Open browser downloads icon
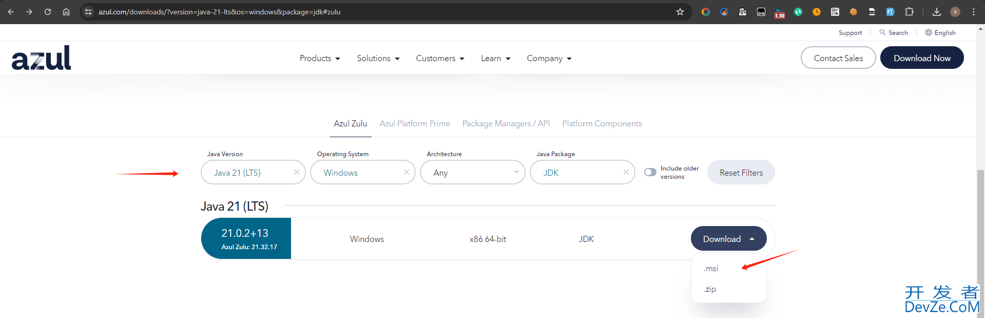 click(x=936, y=12)
